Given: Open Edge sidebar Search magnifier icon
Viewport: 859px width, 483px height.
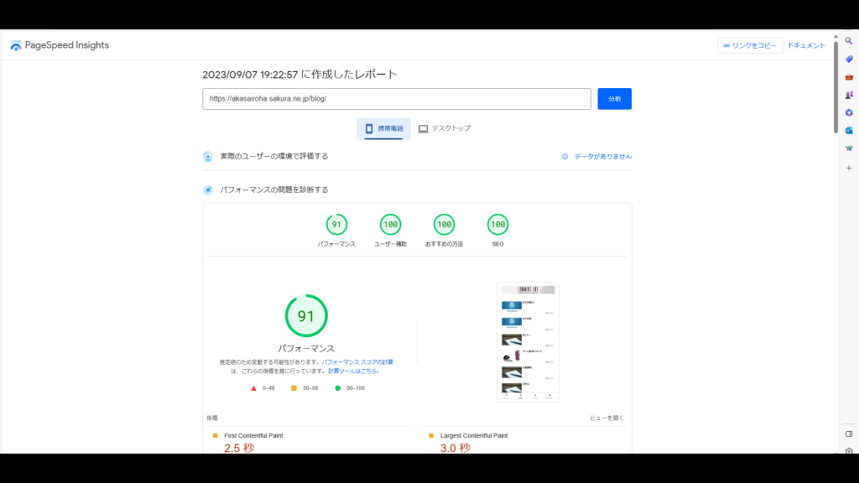Looking at the screenshot, I should [x=849, y=41].
